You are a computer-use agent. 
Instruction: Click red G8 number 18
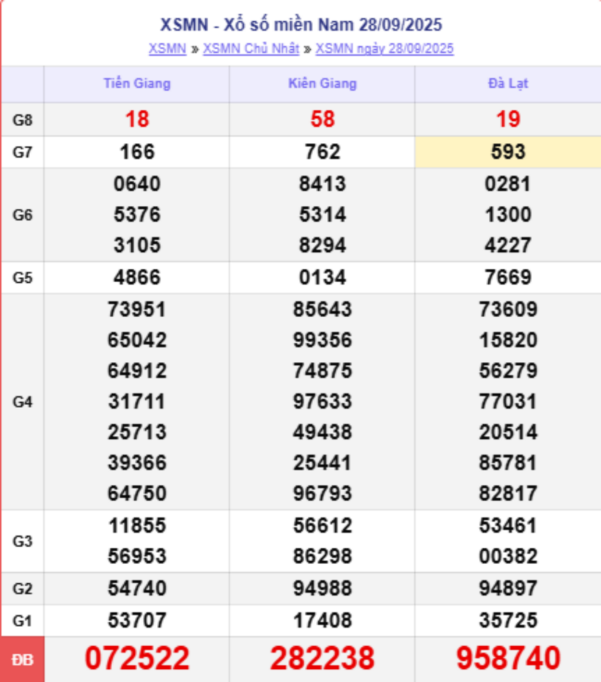coord(137,119)
